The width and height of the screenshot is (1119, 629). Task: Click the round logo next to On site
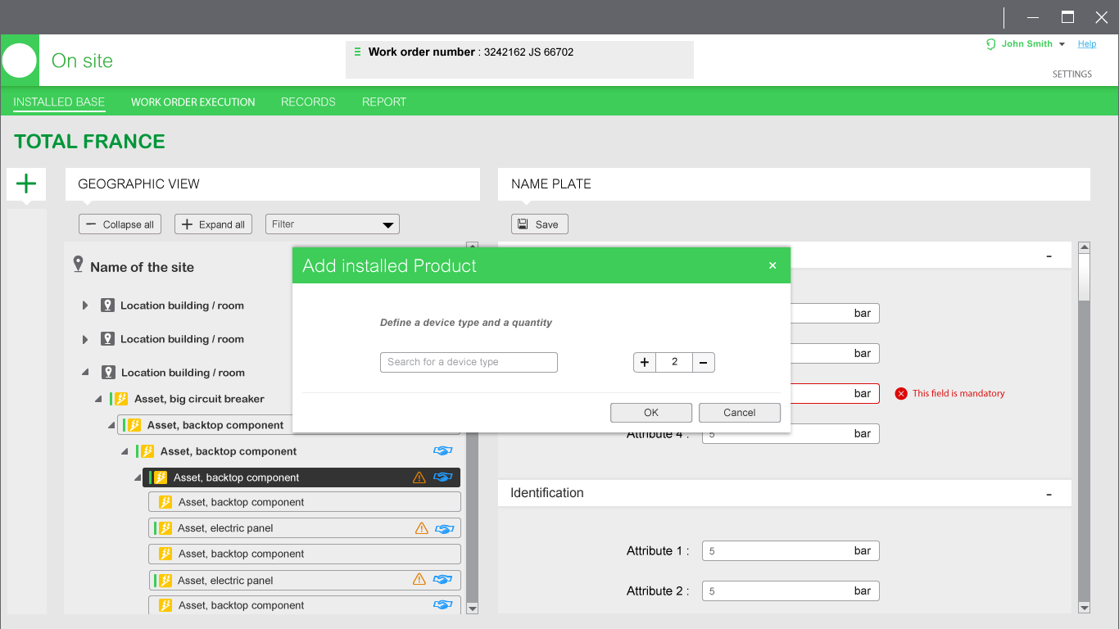(x=20, y=61)
